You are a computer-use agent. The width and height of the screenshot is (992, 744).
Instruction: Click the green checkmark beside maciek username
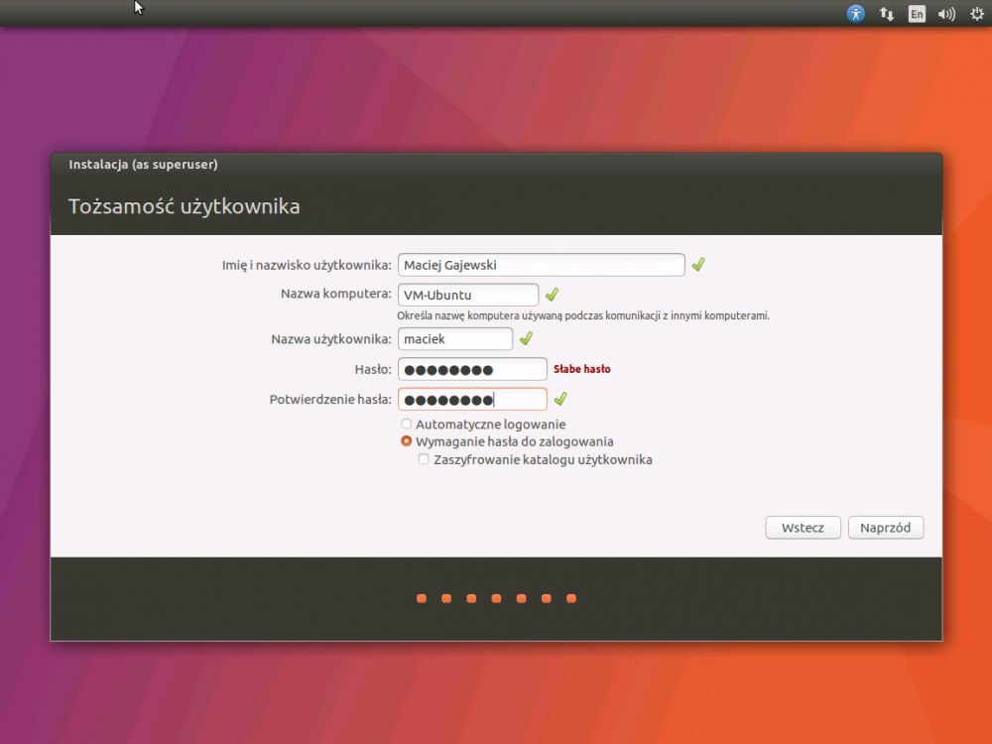click(526, 338)
